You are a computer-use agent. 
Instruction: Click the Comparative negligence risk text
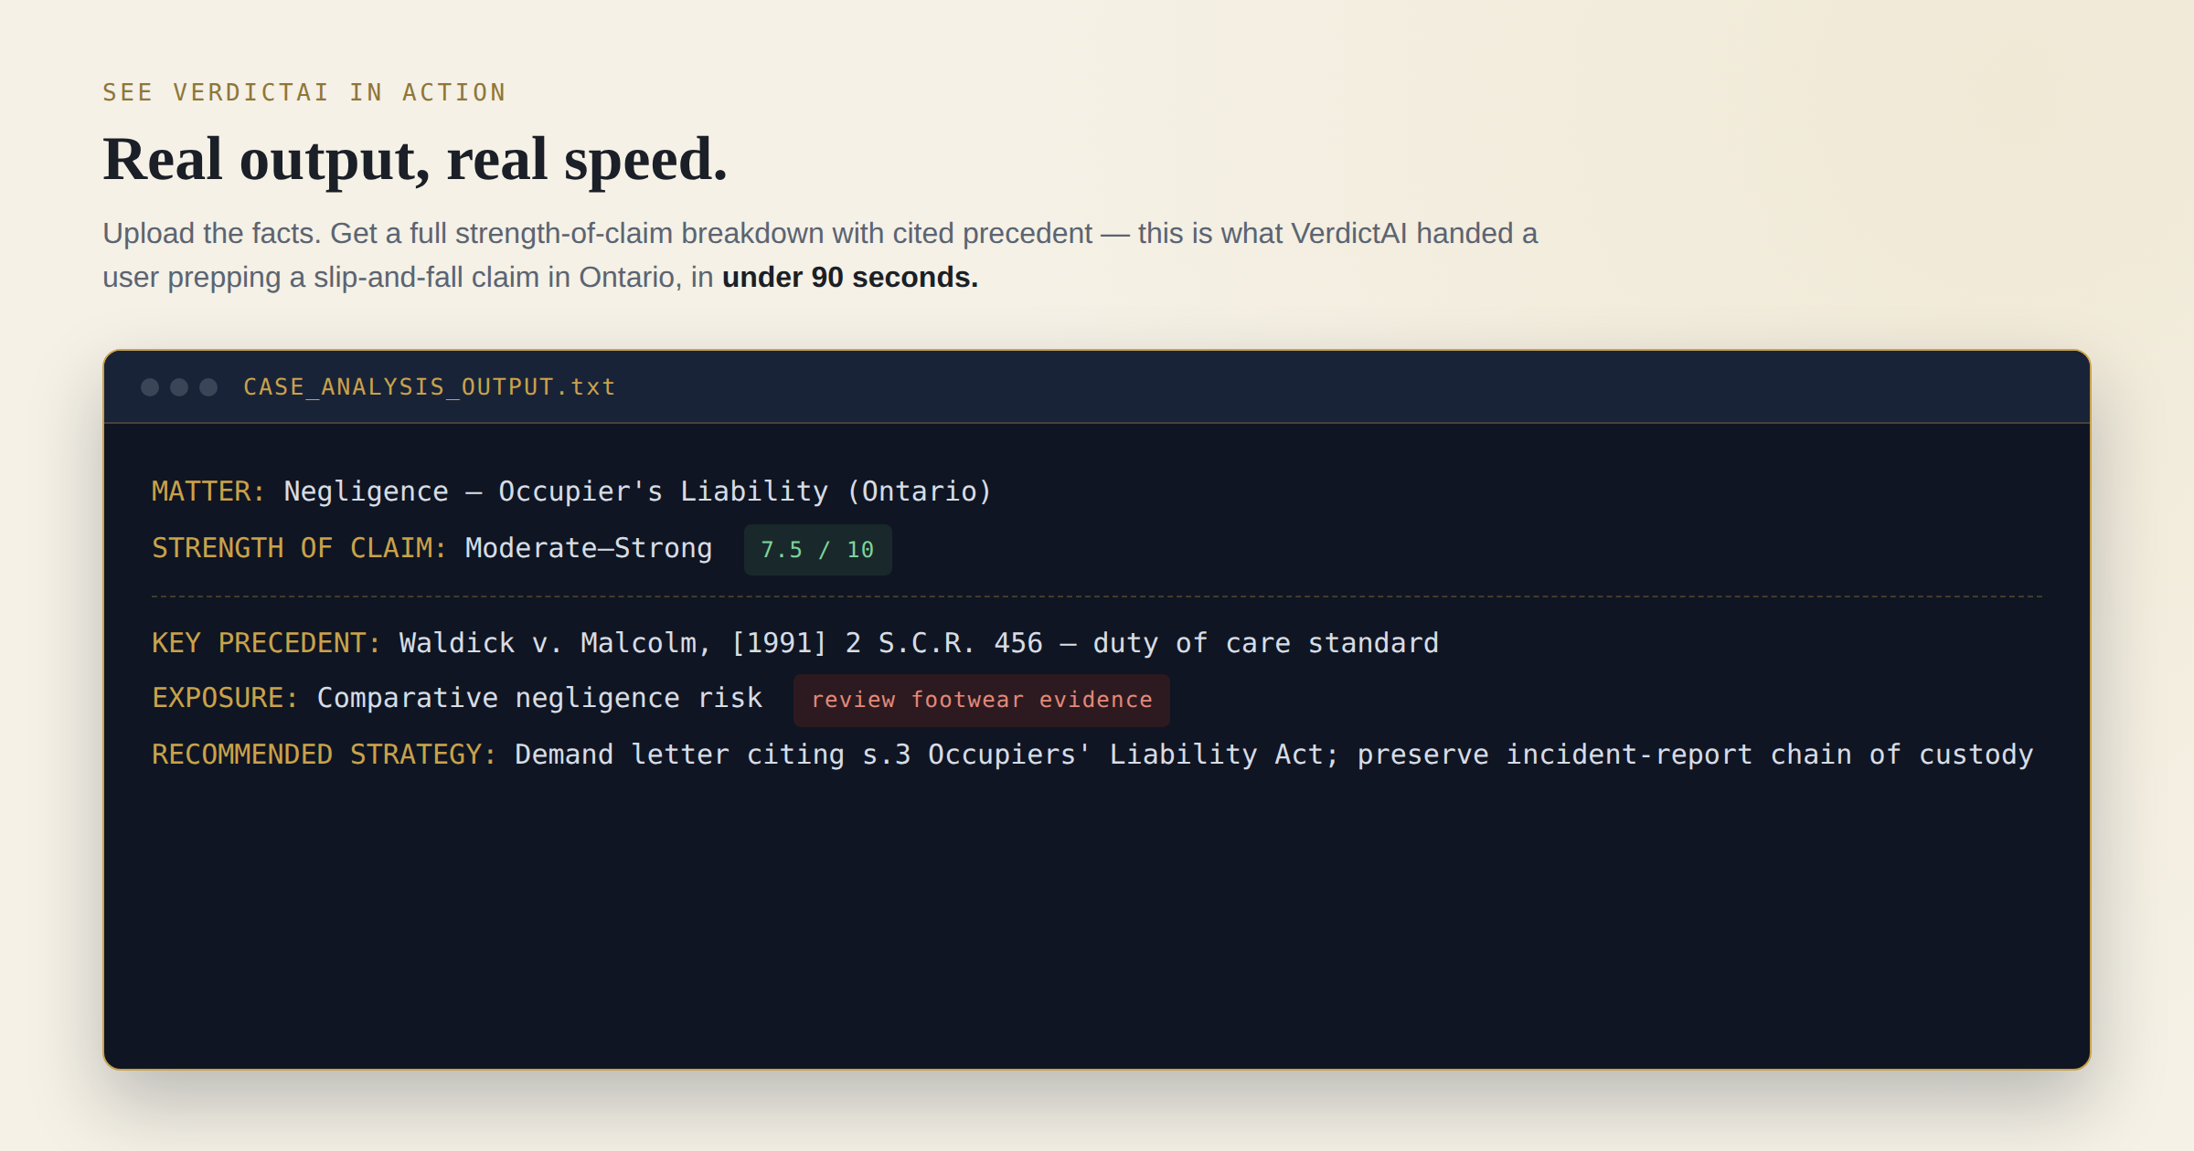(539, 698)
